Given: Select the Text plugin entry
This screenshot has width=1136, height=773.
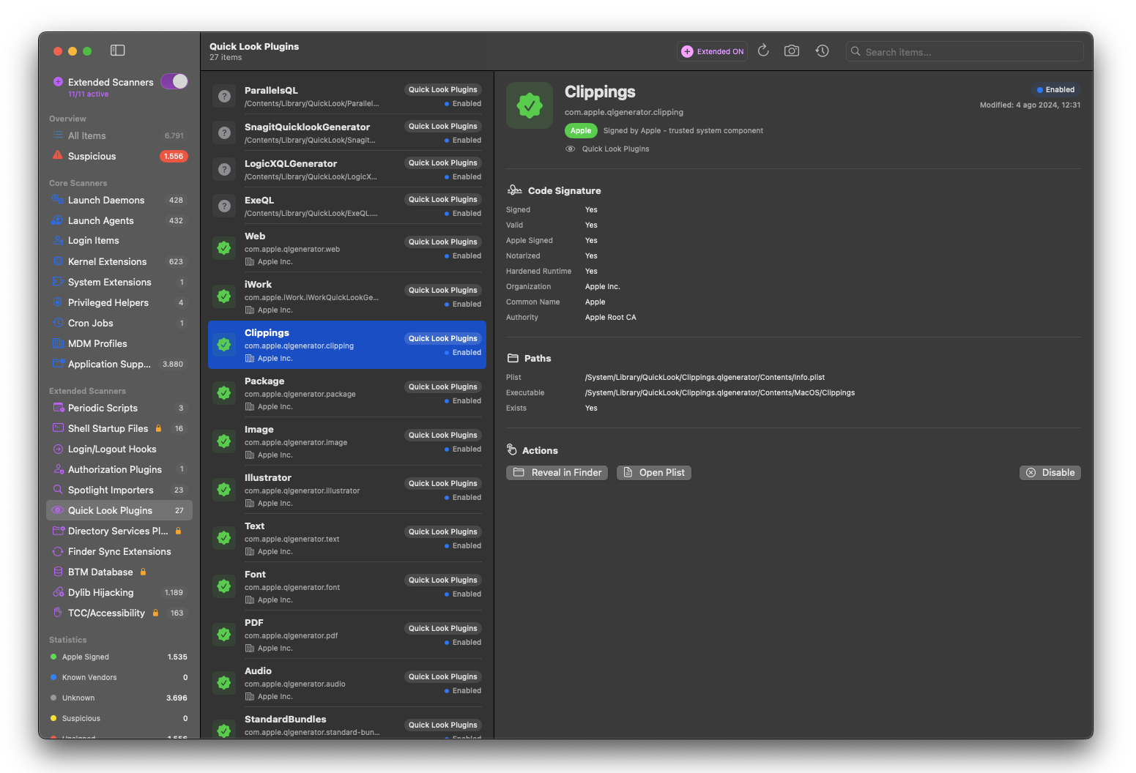Looking at the screenshot, I should tap(347, 538).
